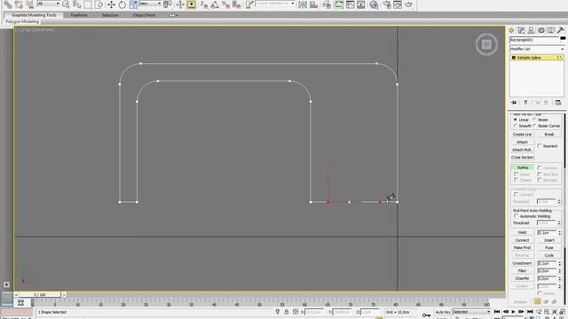Click the Unlink Selection tool
The width and height of the screenshot is (568, 319).
click(19, 4)
